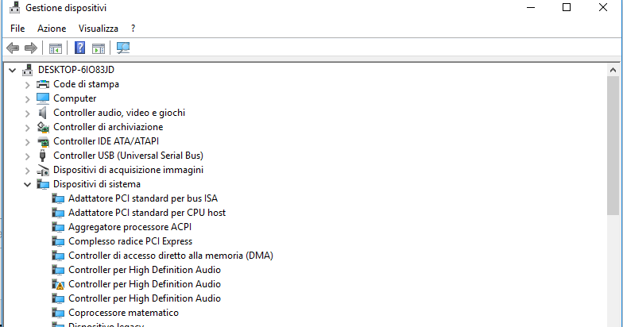Select the High Definition Audio device with warning
The image size is (623, 327).
(x=144, y=284)
